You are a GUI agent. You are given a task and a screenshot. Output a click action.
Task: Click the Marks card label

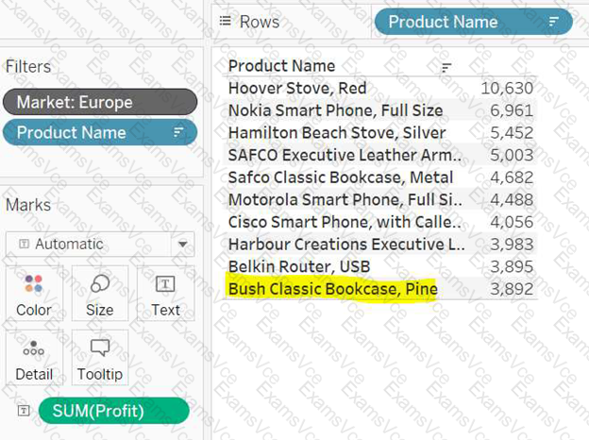[x=28, y=205]
